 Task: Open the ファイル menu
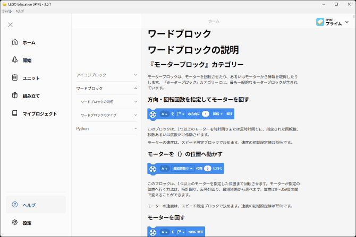pyautogui.click(x=7, y=11)
